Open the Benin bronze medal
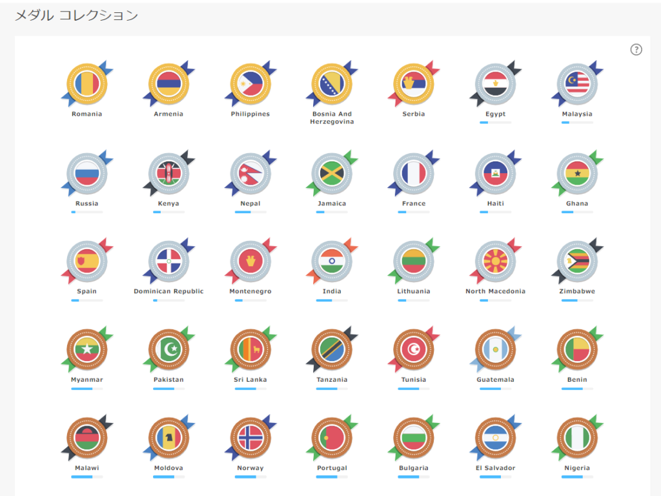Screen dimensions: 661x496 pyautogui.click(x=577, y=349)
